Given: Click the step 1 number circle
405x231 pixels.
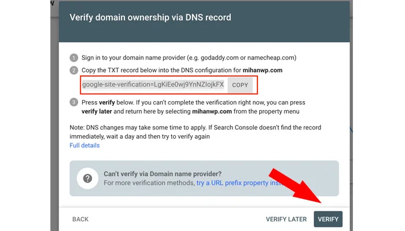Looking at the screenshot, I should coord(73,58).
